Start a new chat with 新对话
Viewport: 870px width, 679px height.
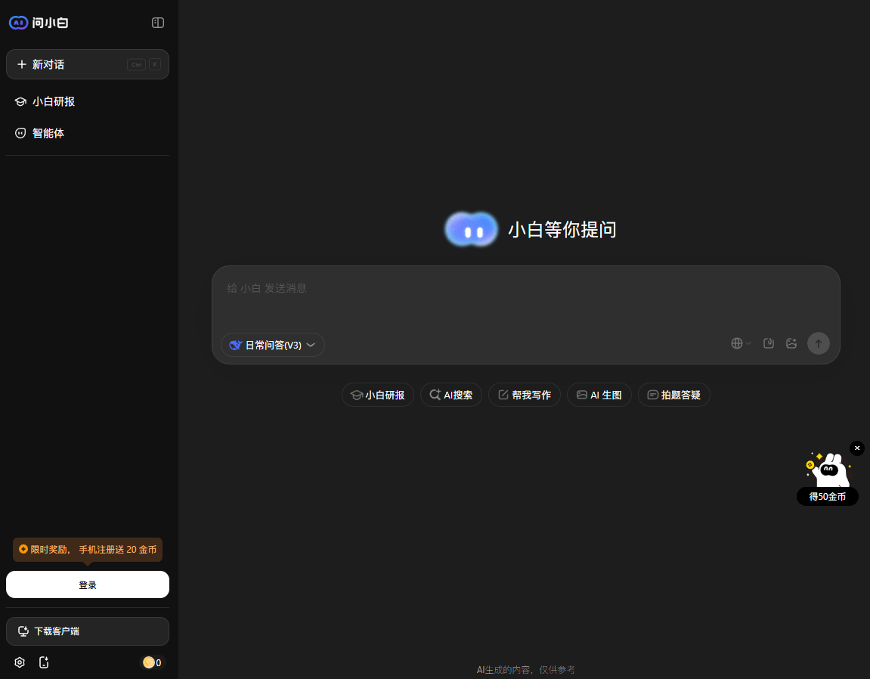[88, 64]
